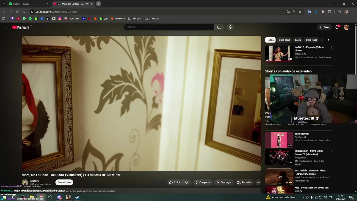Click the Suscribirme button

[x=64, y=182]
